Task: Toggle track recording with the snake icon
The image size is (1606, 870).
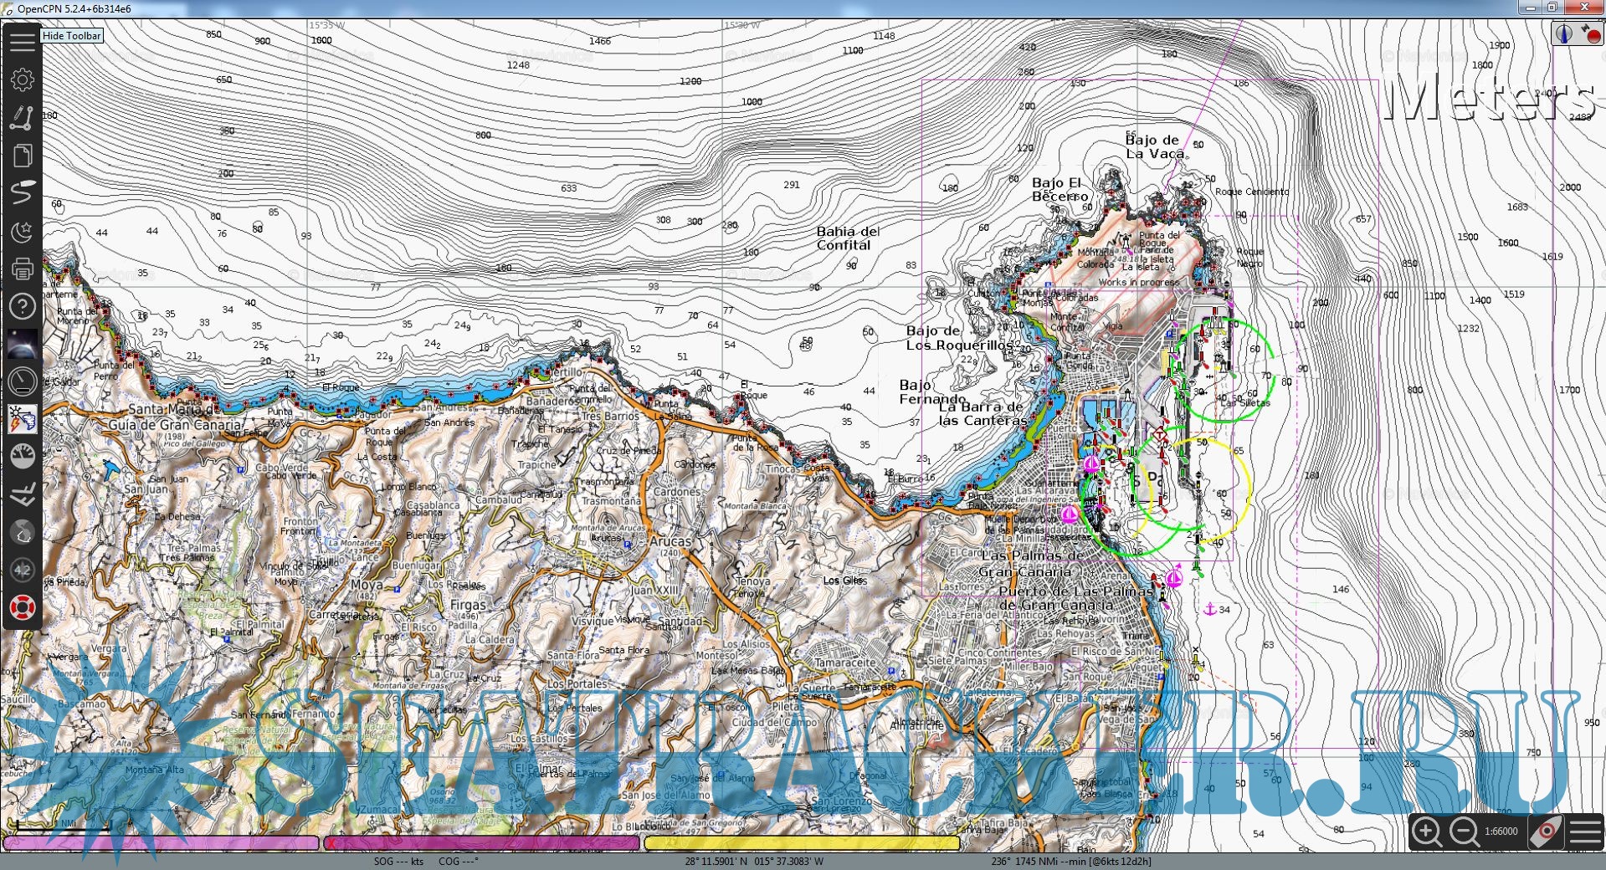Action: click(x=23, y=193)
